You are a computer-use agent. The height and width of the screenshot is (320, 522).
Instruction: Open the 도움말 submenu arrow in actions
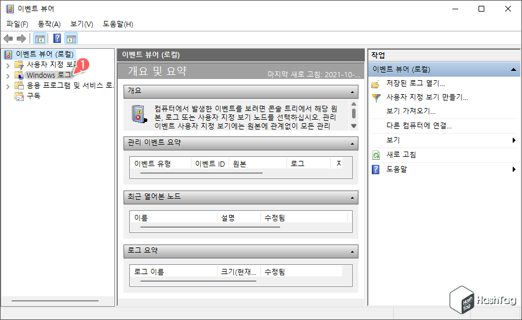click(514, 170)
